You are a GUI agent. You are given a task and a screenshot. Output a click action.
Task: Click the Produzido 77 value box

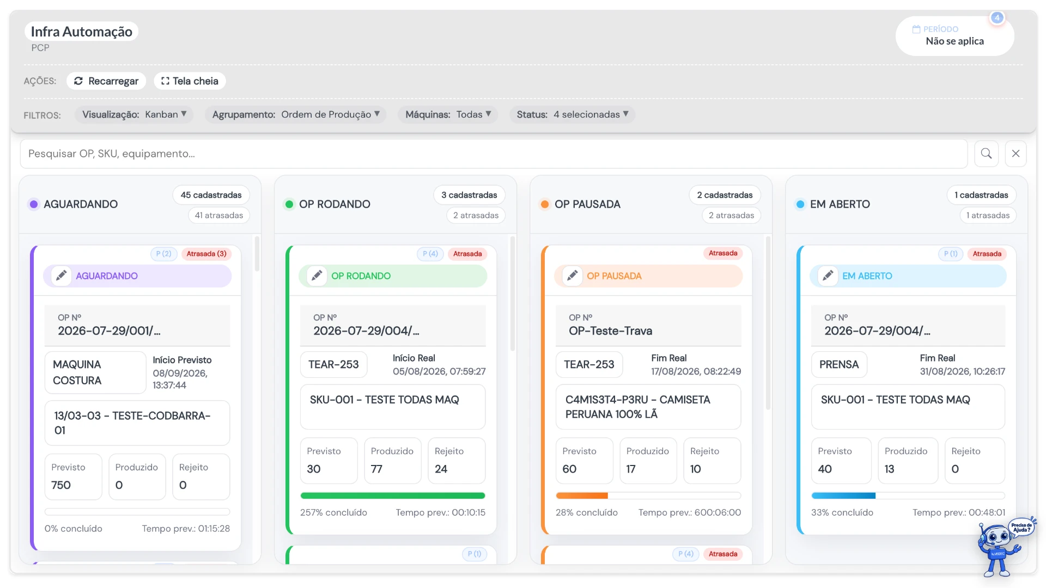393,461
